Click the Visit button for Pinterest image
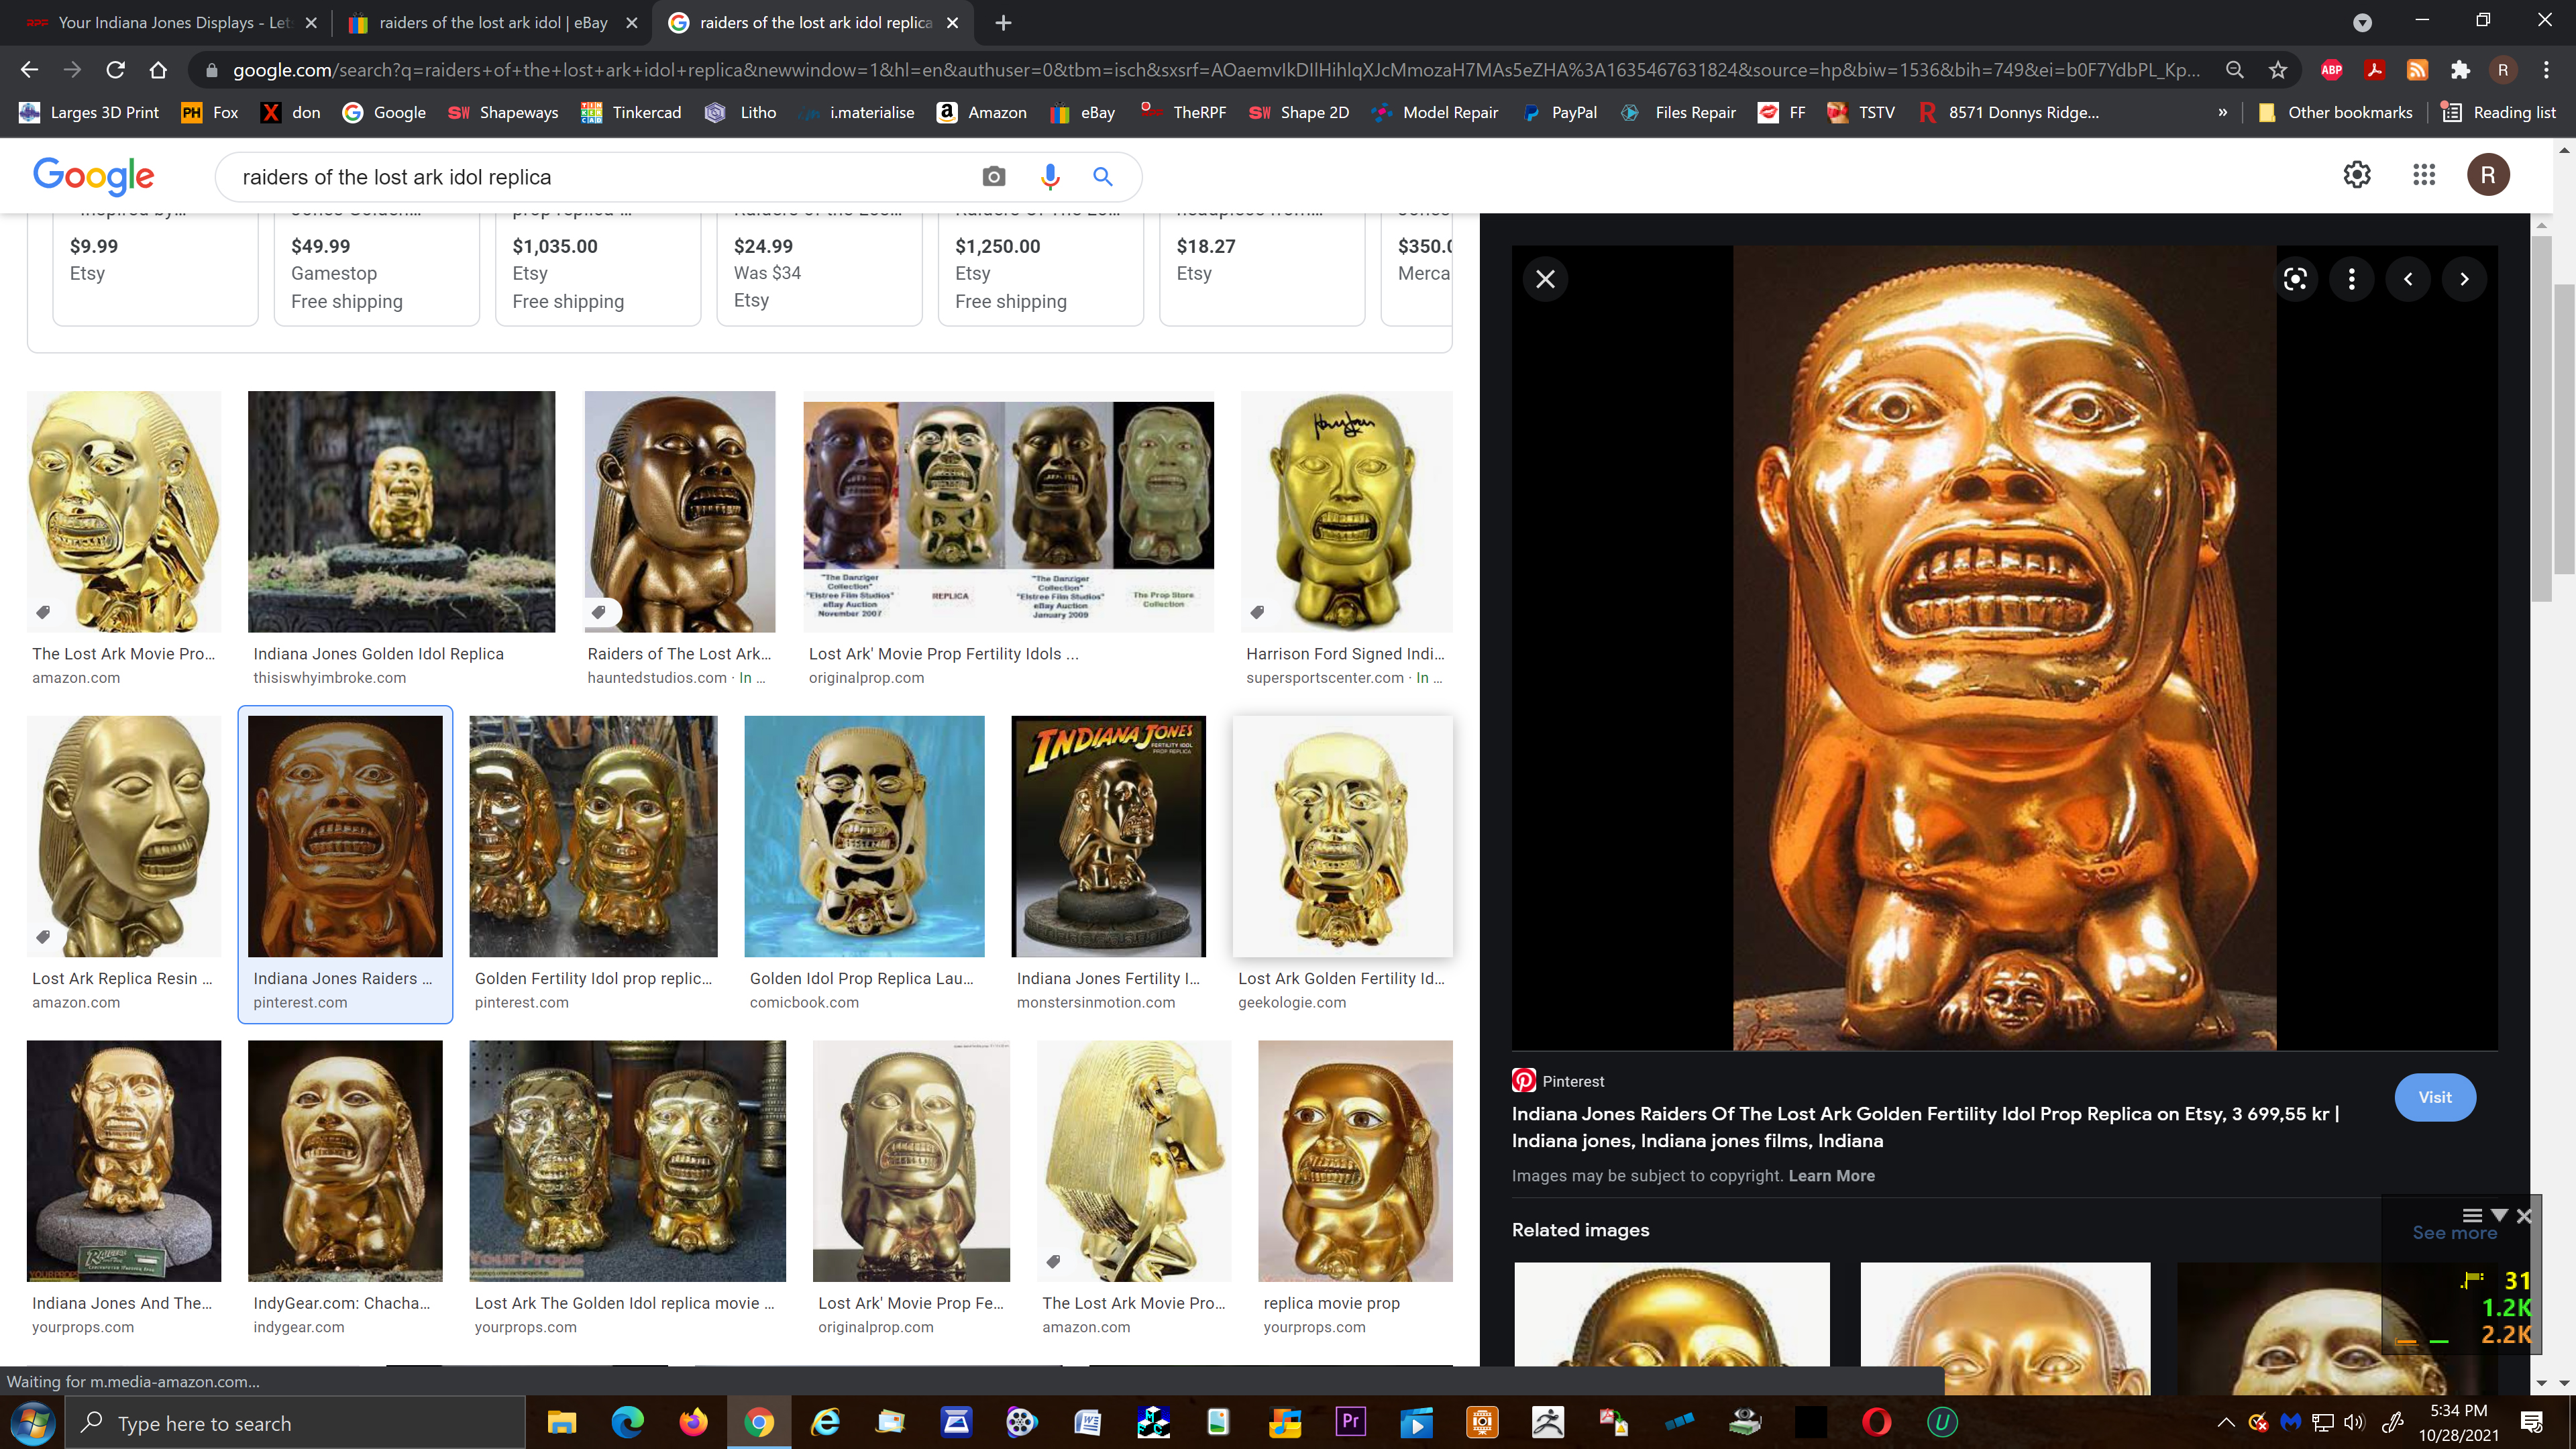Image resolution: width=2576 pixels, height=1449 pixels. tap(2435, 1097)
